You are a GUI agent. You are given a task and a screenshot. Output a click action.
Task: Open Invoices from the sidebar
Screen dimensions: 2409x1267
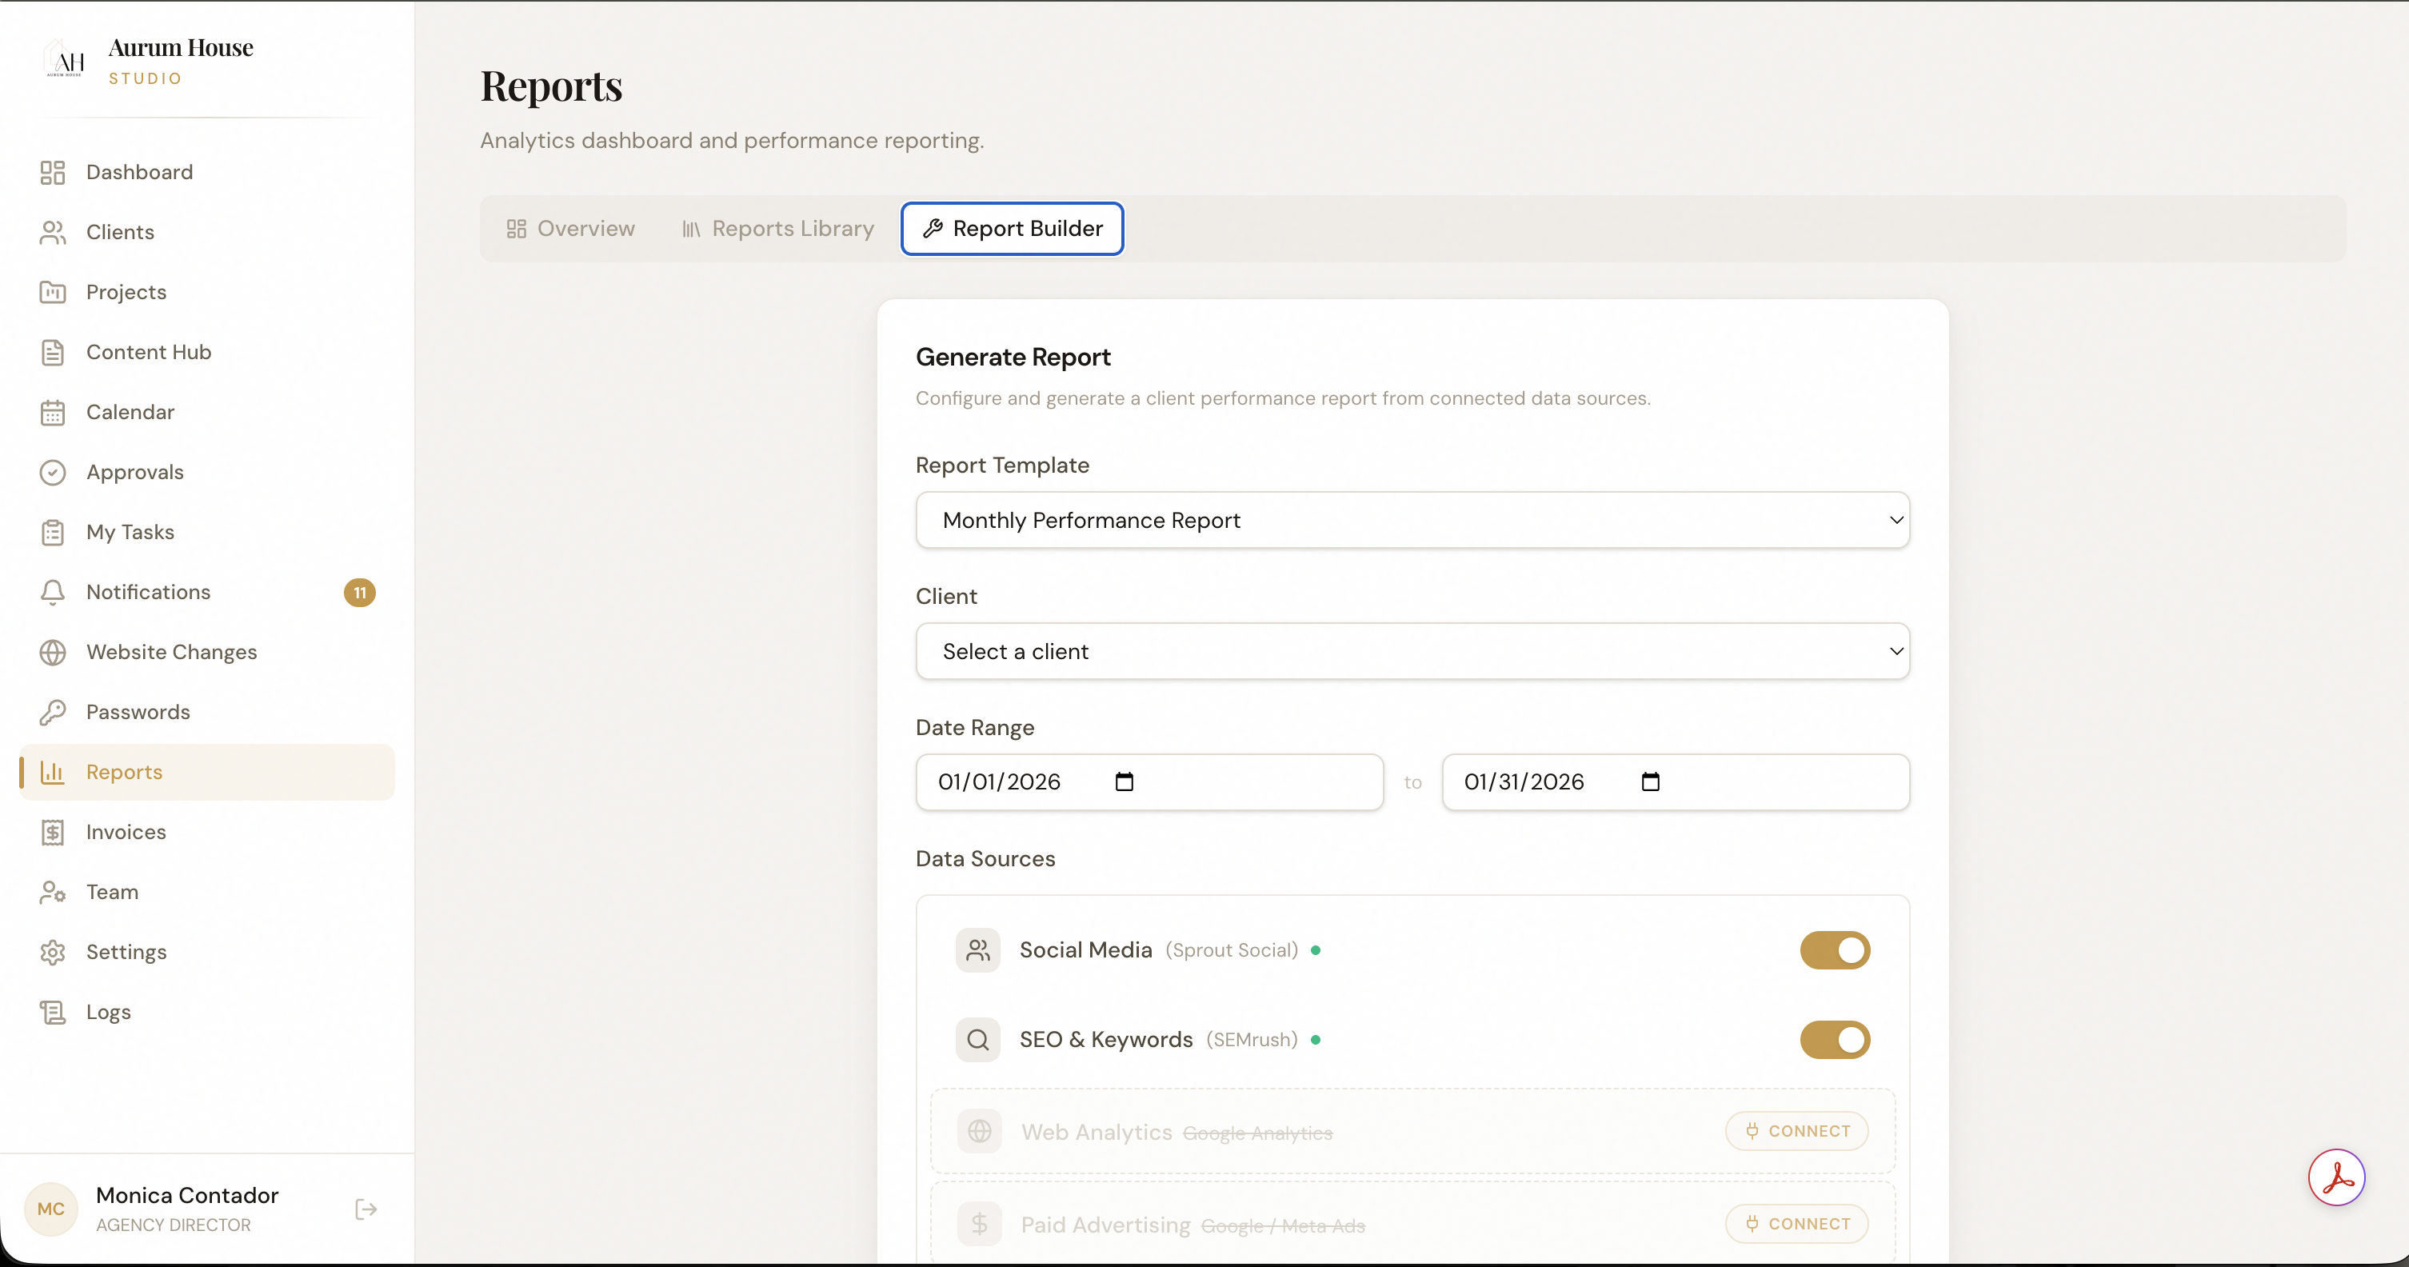[x=126, y=832]
